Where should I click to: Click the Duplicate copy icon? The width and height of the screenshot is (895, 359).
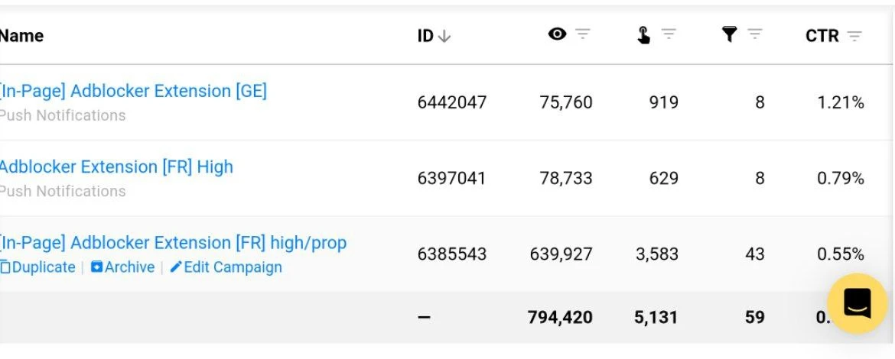[x=5, y=267]
